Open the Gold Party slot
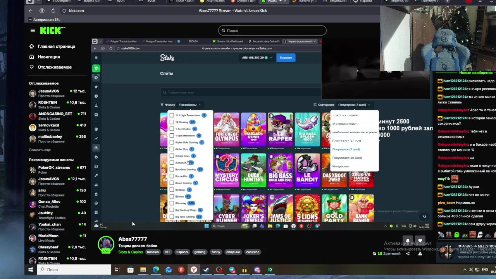Screen dimensions: 496x279 (334, 208)
